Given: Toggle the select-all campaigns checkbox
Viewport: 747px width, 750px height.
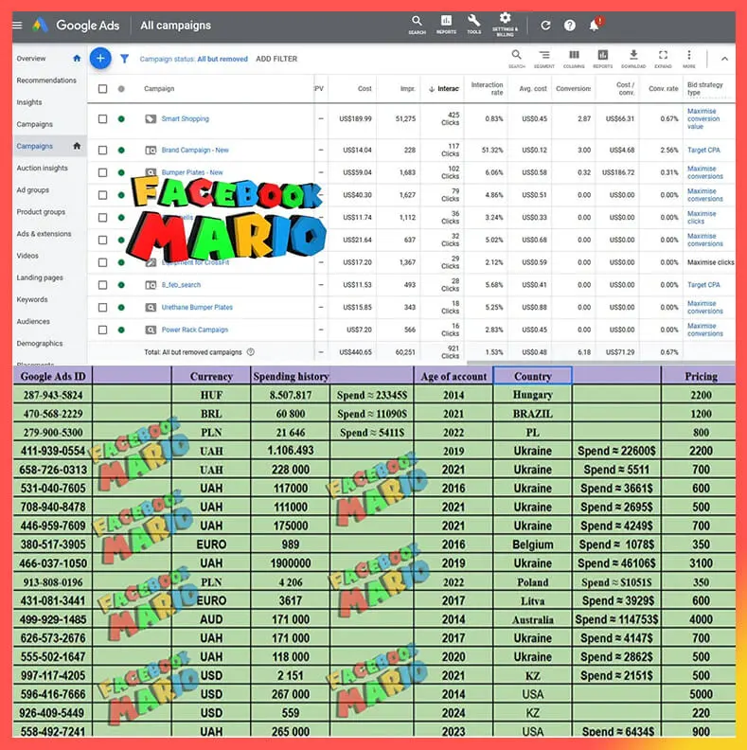Looking at the screenshot, I should point(102,88).
